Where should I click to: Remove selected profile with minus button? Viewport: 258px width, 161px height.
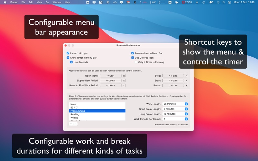[75, 124]
